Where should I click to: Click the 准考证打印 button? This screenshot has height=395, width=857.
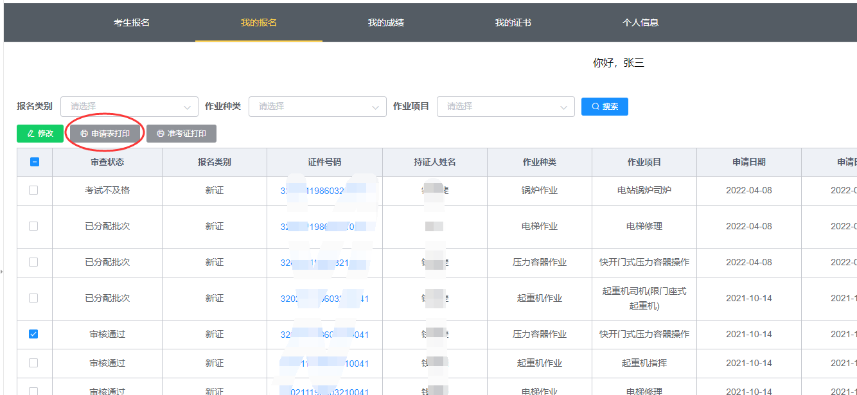(181, 134)
